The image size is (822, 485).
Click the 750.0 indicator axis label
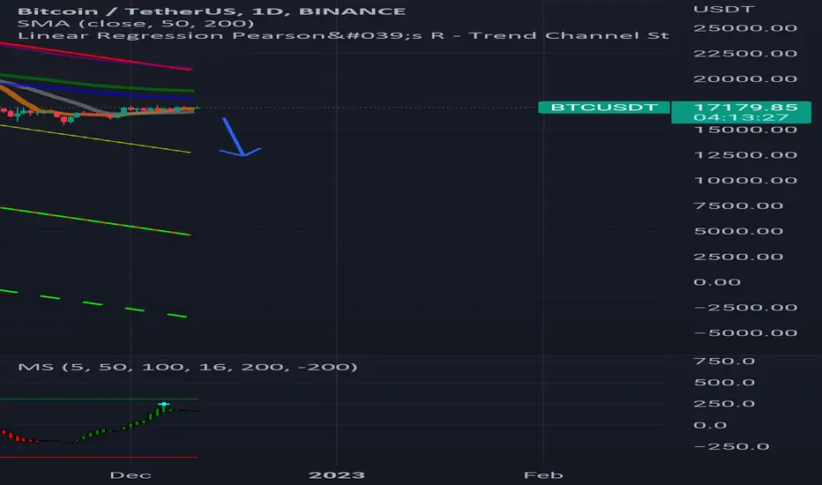pos(724,362)
